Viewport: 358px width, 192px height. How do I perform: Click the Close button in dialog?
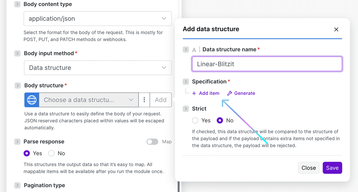[309, 168]
